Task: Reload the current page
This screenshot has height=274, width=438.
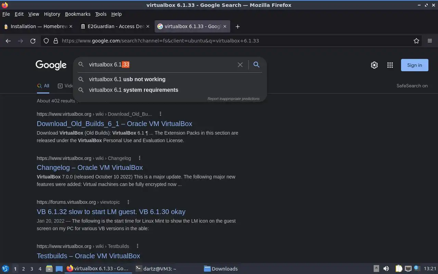Action: [x=33, y=41]
